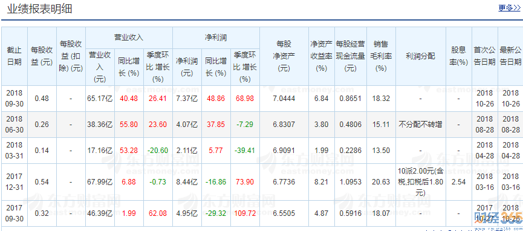523x231 pixels.
Task: Select the 股息率(%) column header
Action: click(x=459, y=56)
